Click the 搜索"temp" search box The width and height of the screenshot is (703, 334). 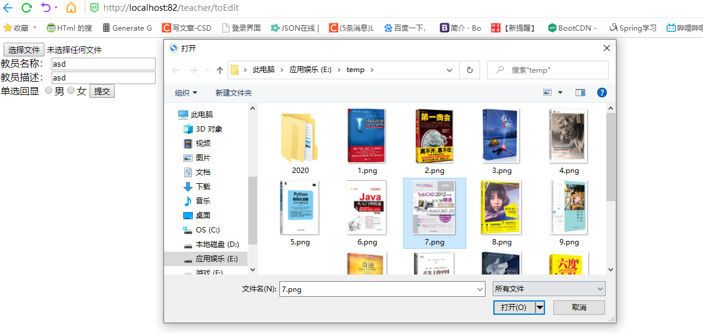(547, 70)
